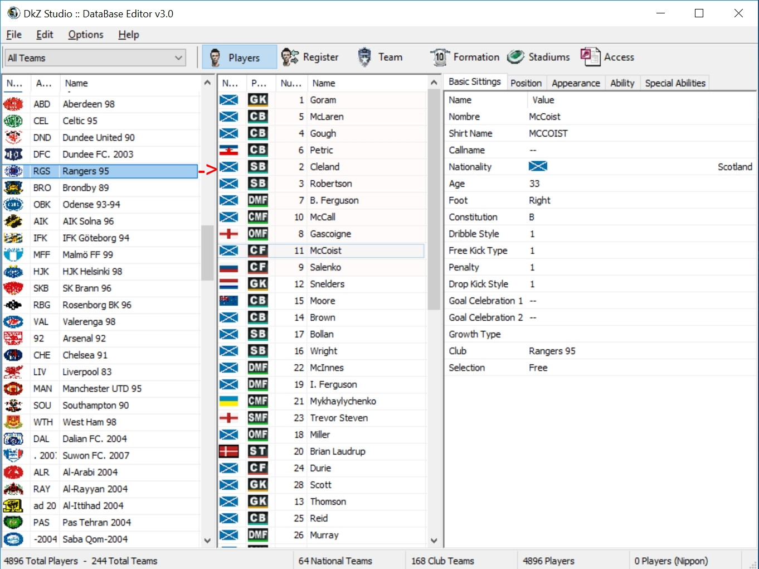Viewport: 759px width, 569px height.
Task: Open the Help menu
Action: [129, 35]
